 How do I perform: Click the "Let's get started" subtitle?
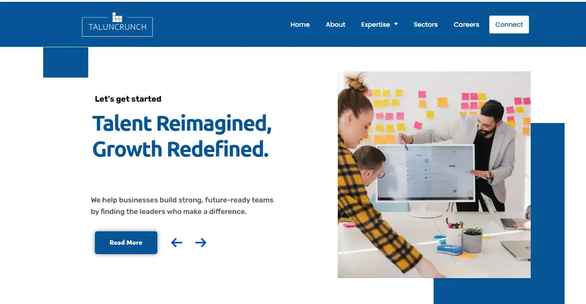[128, 99]
